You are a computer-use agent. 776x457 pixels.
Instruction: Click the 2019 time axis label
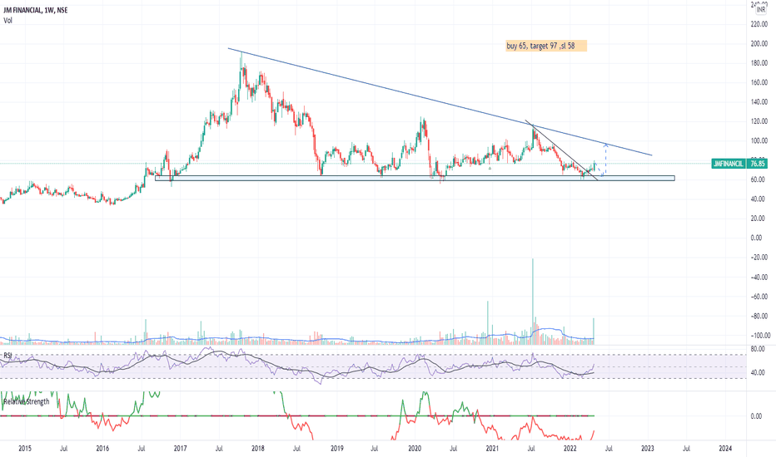click(336, 449)
